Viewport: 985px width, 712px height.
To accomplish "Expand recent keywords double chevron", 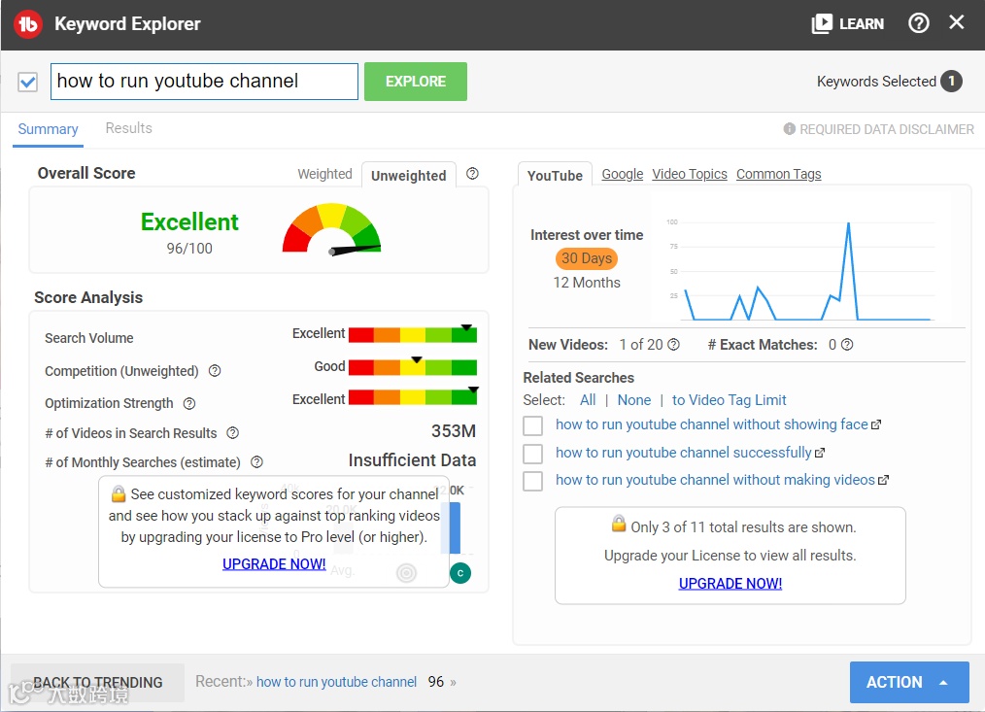I will point(453,682).
